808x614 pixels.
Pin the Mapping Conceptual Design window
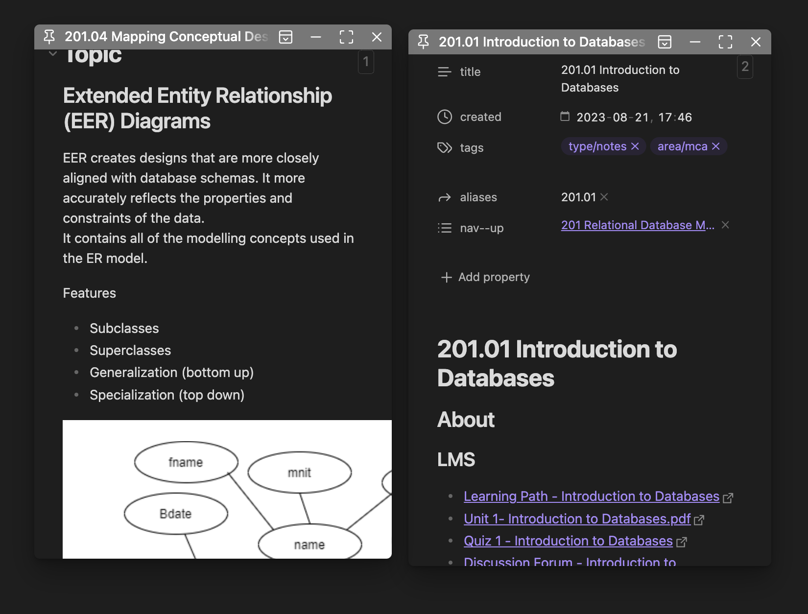click(49, 37)
